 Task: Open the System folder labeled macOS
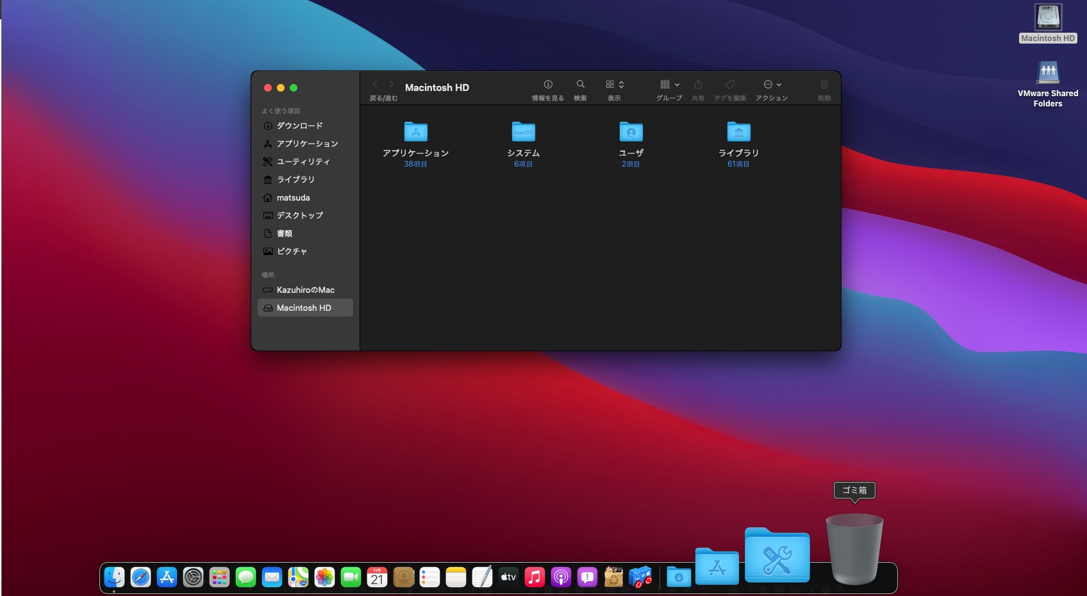[x=523, y=132]
